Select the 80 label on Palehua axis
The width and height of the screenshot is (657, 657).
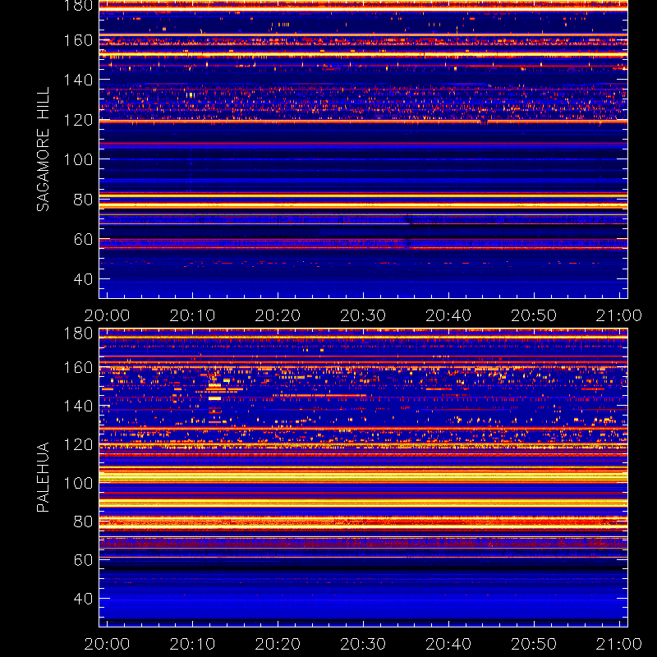[83, 521]
